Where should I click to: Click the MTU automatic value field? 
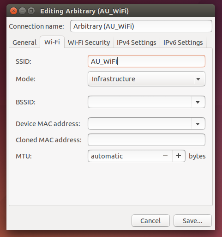click(123, 156)
